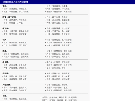Click the 雞內金 herb entry
The width and height of the screenshot is (135, 101).
click(58, 62)
